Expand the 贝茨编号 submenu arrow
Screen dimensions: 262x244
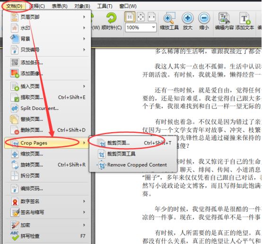tap(84, 50)
